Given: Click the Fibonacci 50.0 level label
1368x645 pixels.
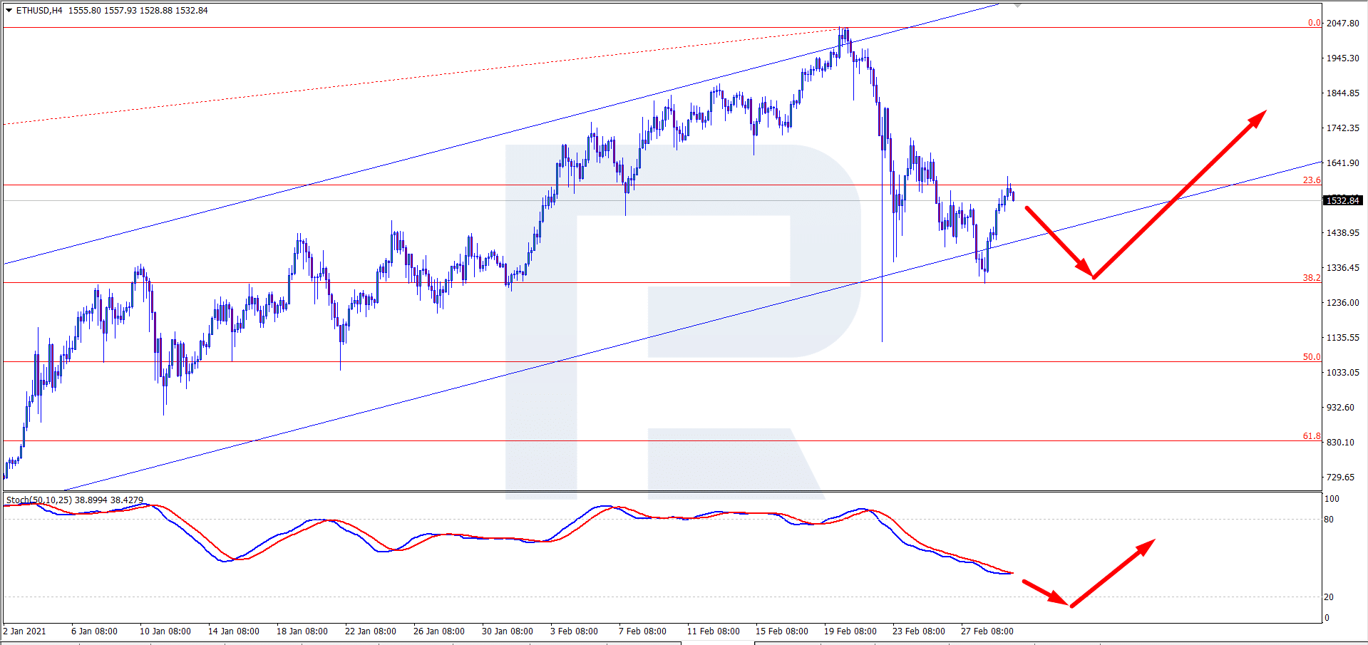Looking at the screenshot, I should (1312, 357).
